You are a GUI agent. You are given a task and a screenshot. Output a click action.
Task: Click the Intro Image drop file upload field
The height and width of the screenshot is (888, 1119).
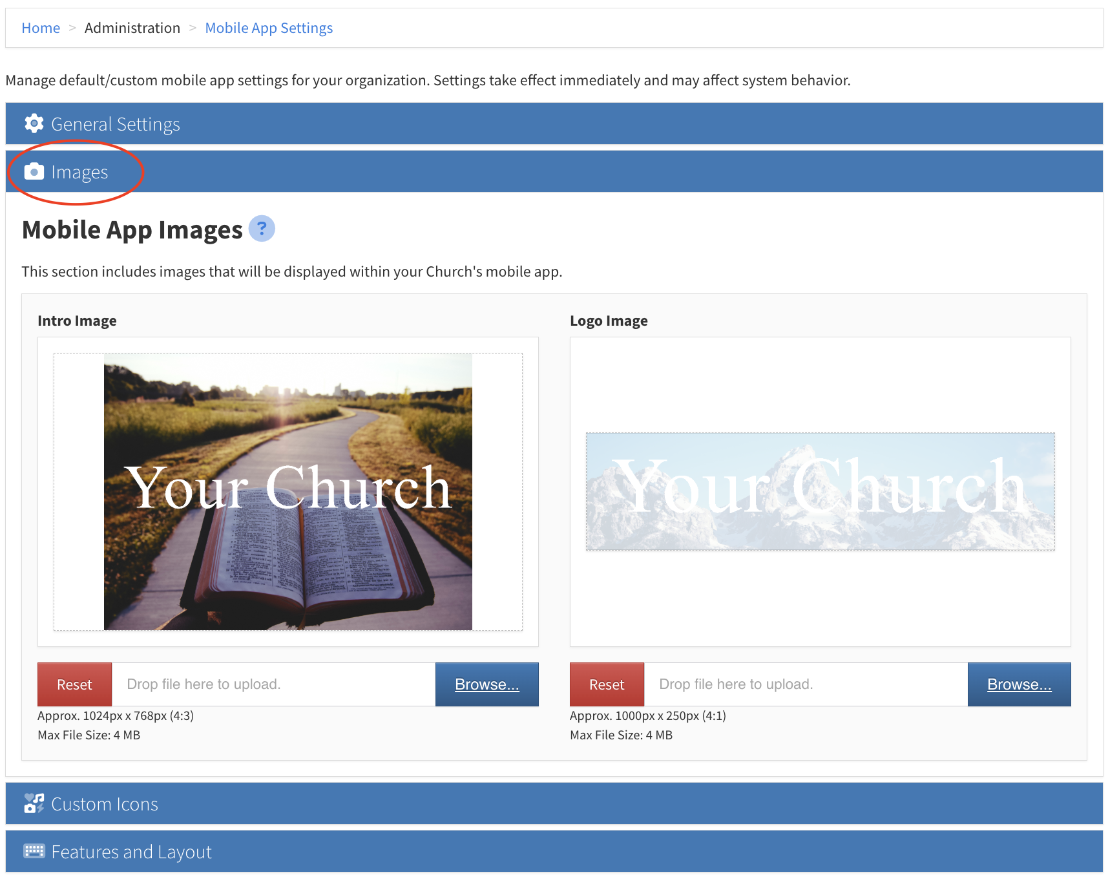(274, 684)
